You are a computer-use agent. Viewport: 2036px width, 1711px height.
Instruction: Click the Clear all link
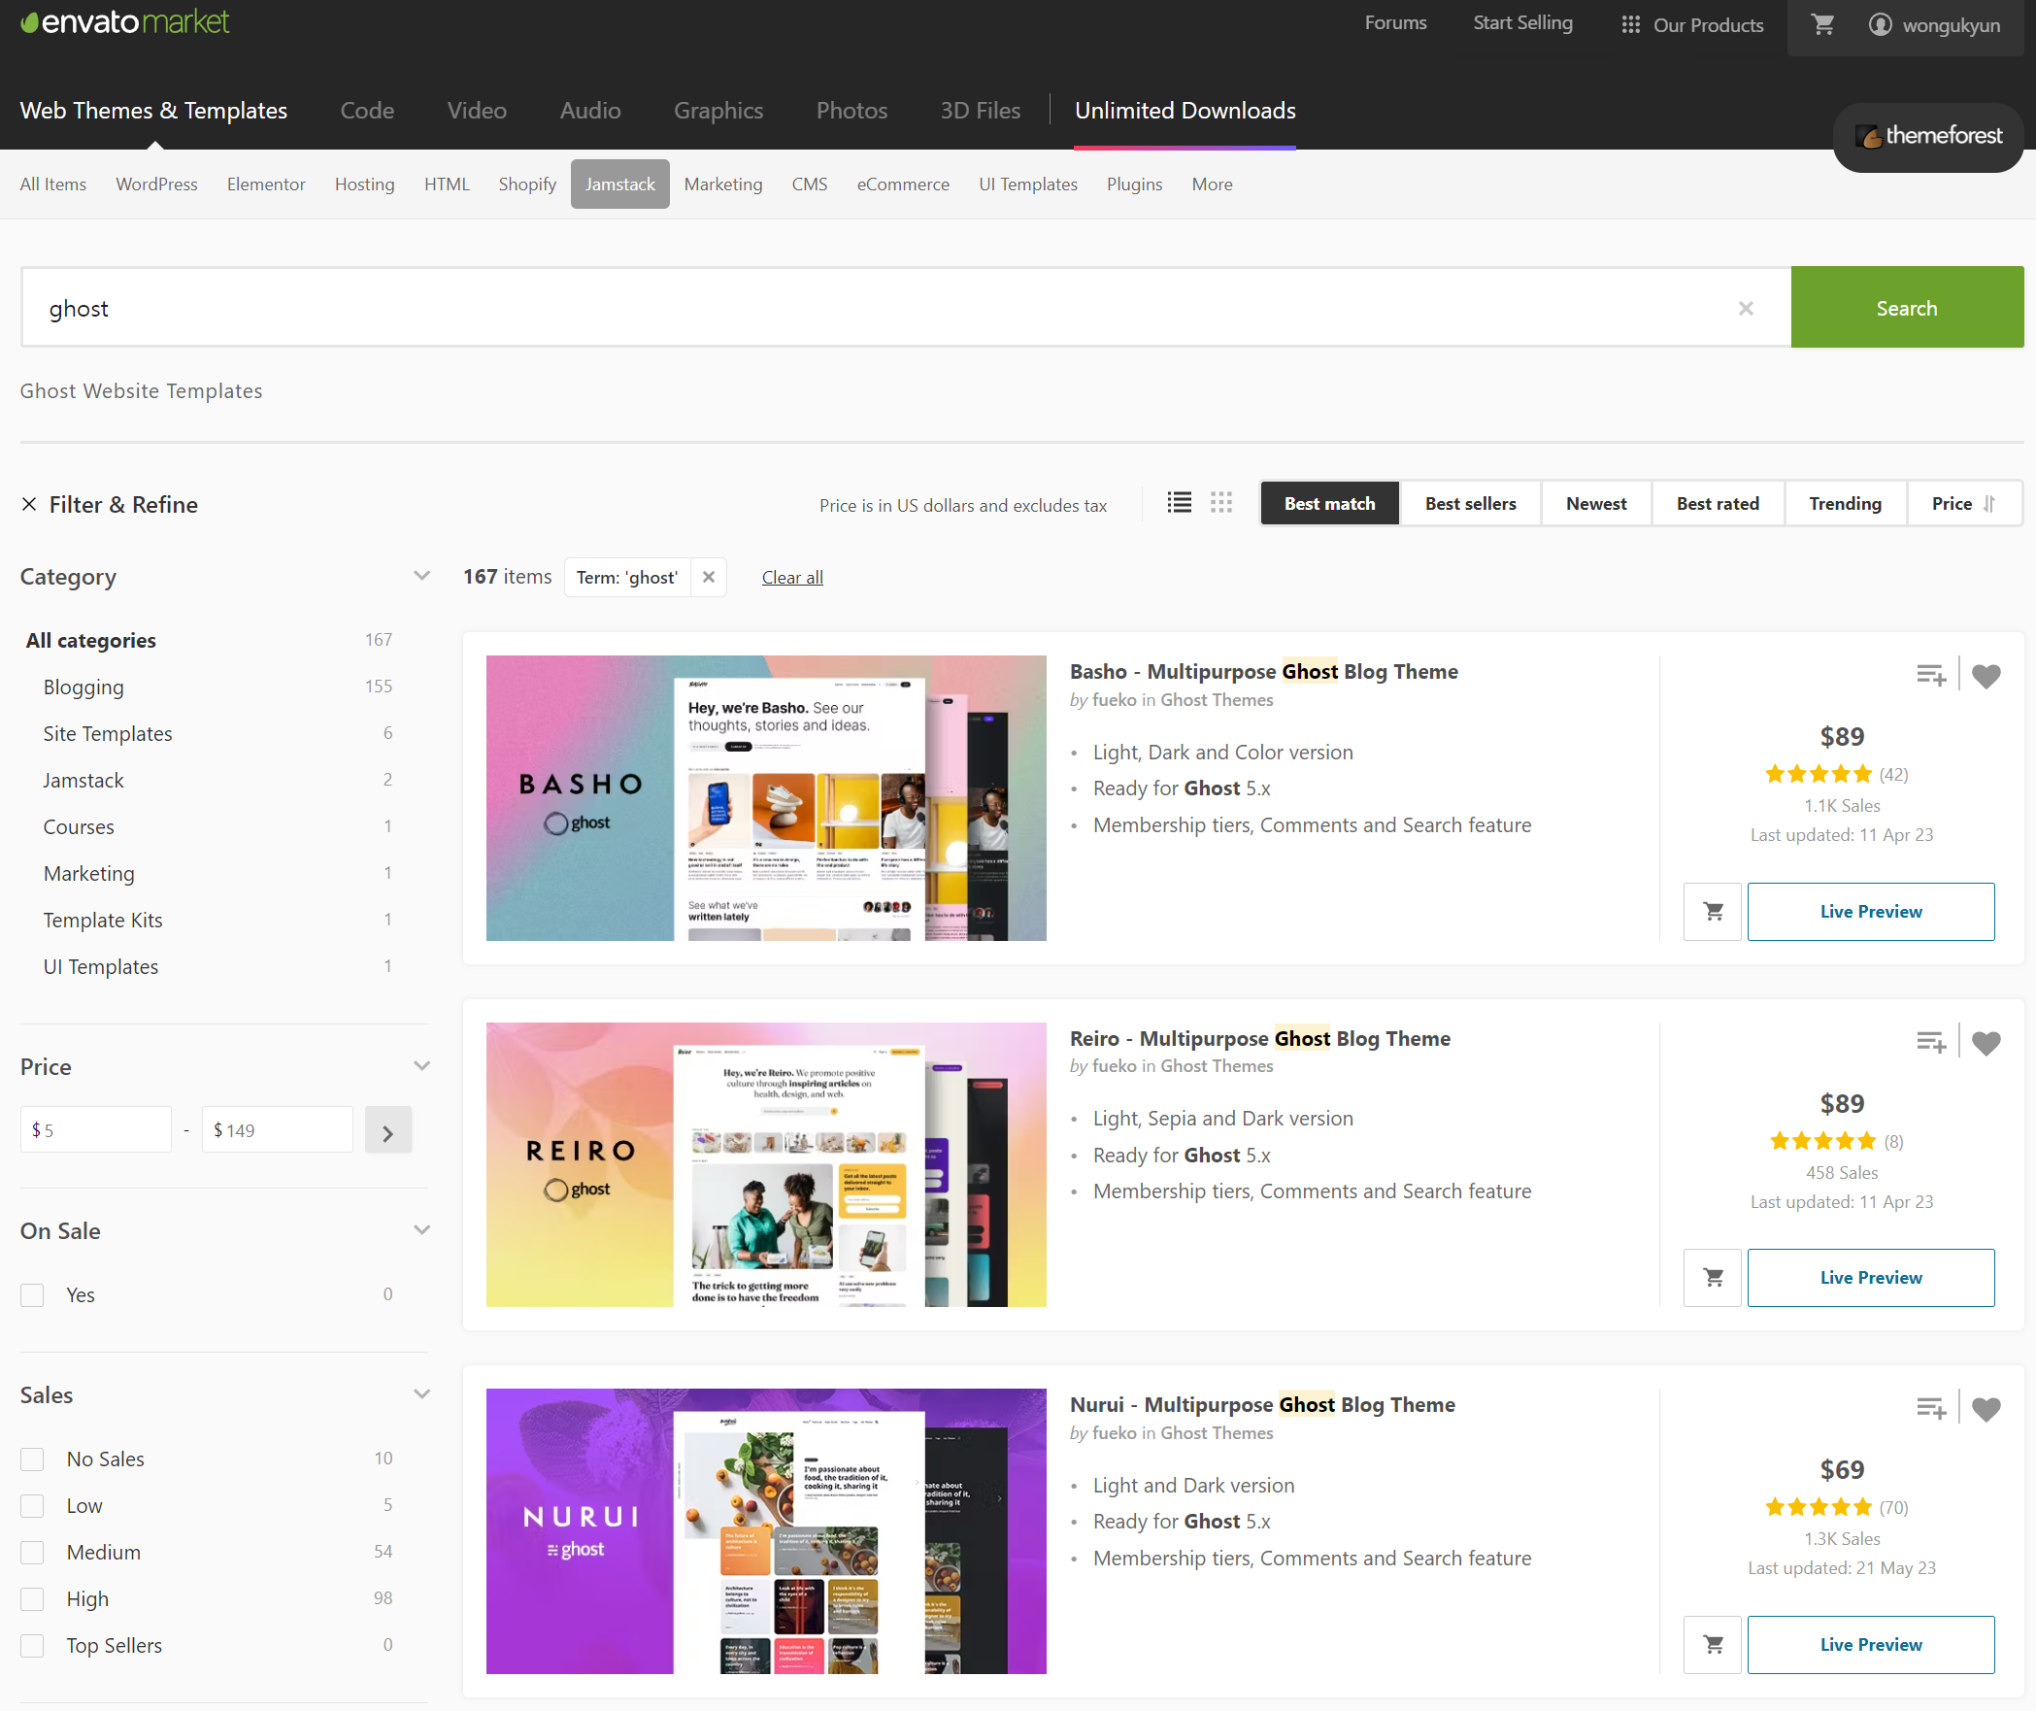[792, 578]
